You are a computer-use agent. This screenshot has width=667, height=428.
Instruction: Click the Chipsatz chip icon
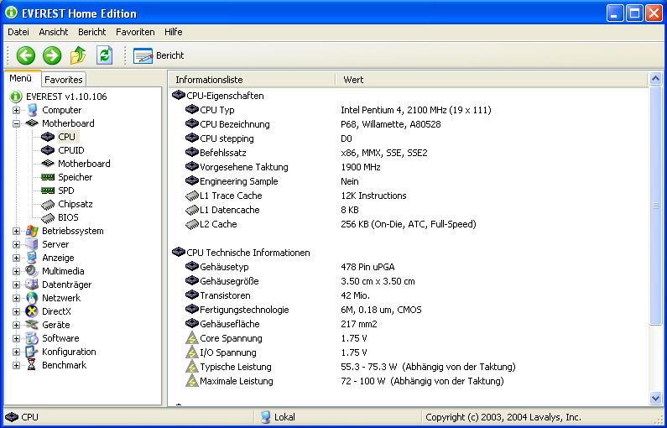pos(48,204)
